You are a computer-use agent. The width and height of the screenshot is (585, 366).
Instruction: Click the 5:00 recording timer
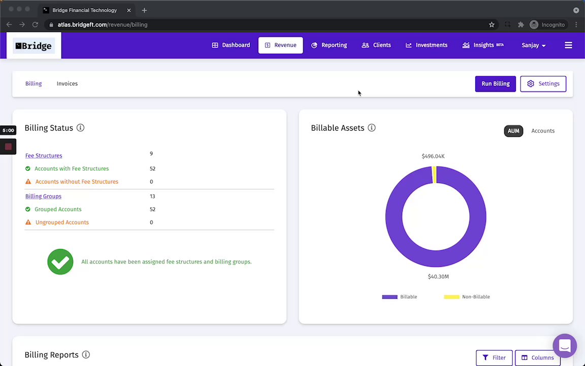click(8, 130)
